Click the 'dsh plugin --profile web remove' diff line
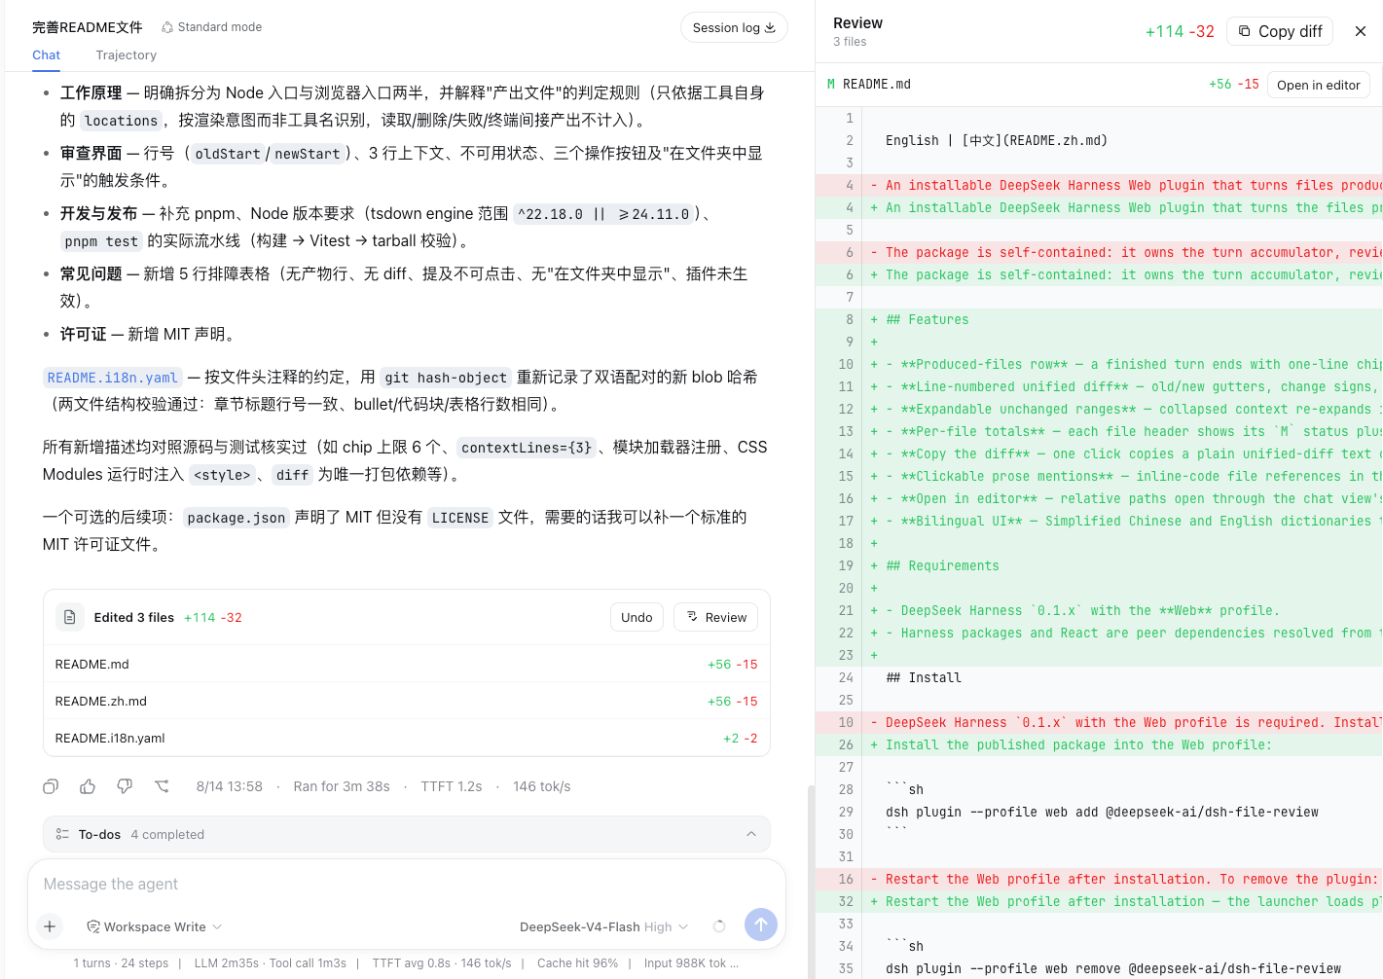The width and height of the screenshot is (1383, 979). (x=1099, y=968)
